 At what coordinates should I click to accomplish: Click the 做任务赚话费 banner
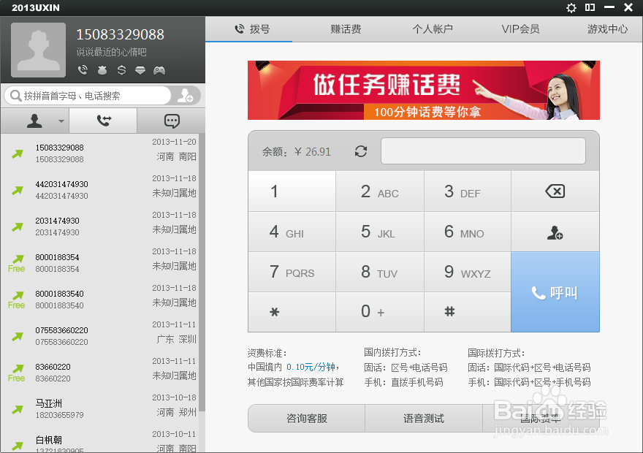tap(424, 90)
